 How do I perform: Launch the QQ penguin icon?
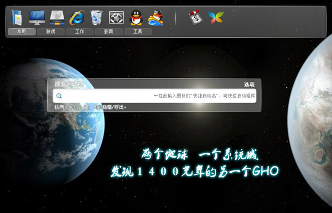coord(136,18)
